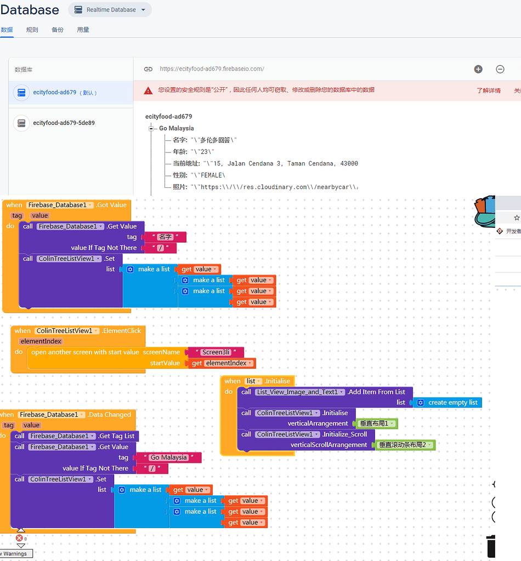Click the minus icon near the database URL
Screen dimensions: 521x561
point(500,69)
